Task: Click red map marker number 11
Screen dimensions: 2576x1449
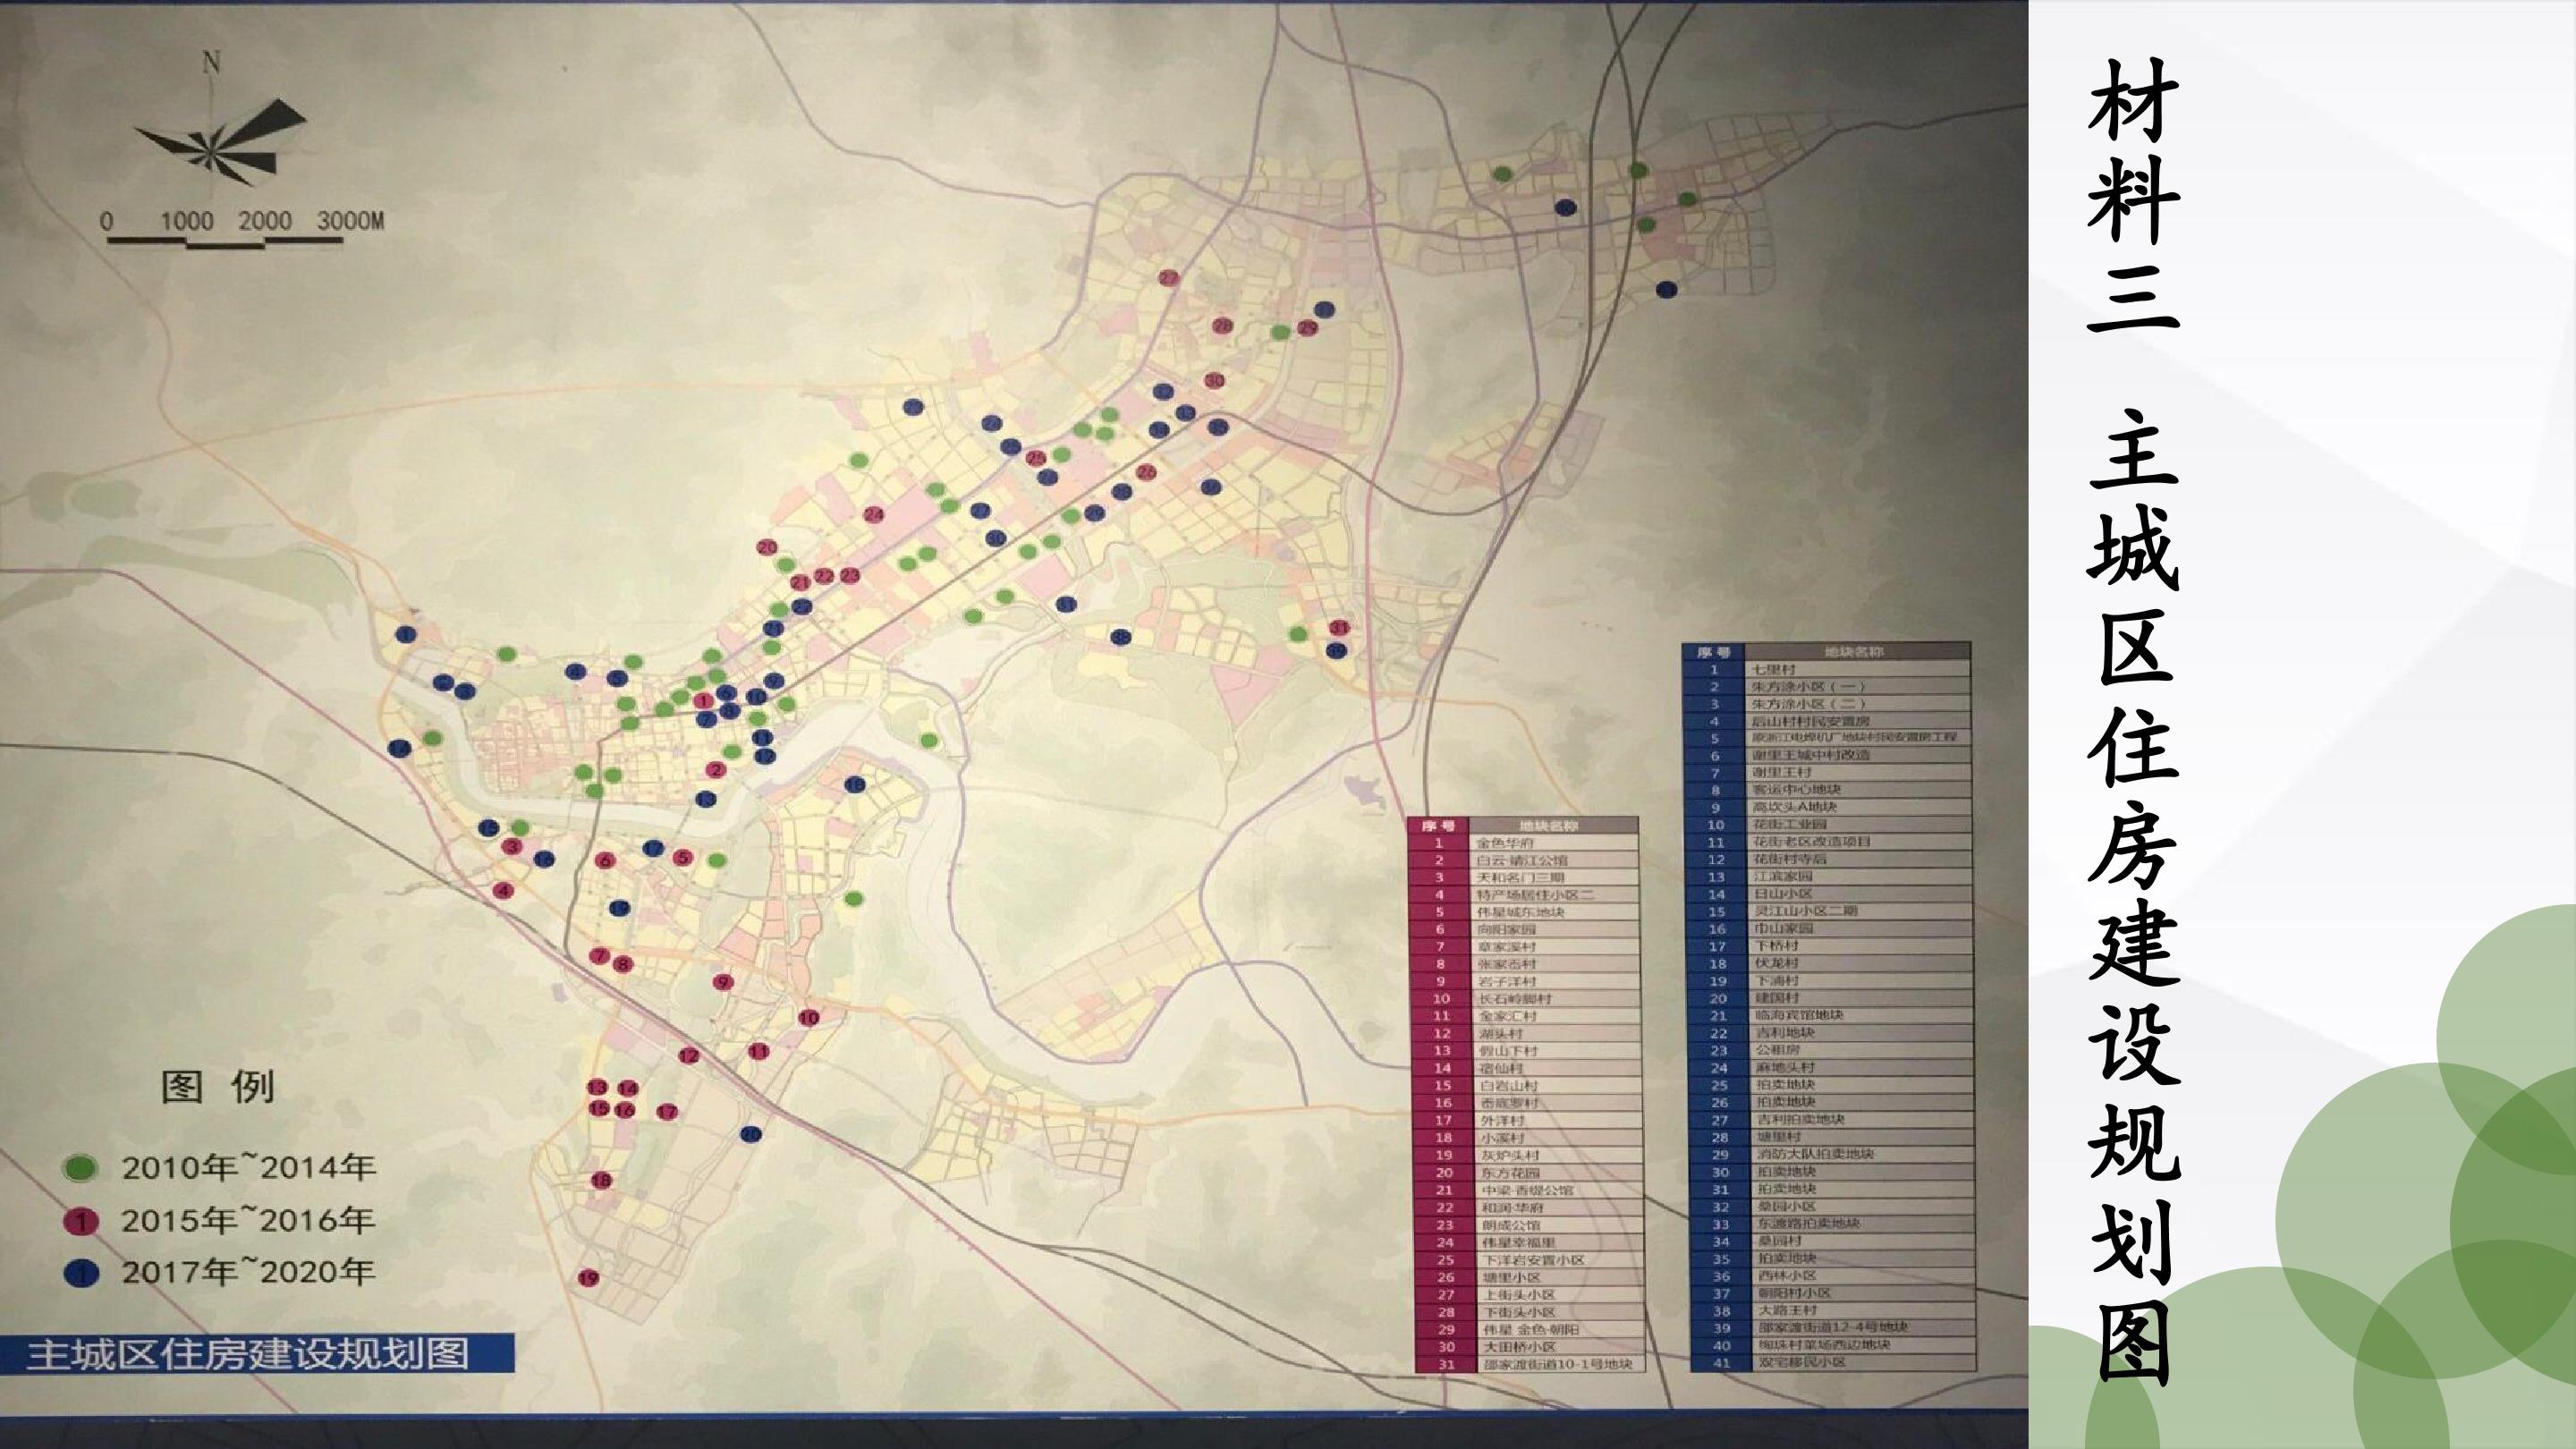Action: coord(759,1051)
